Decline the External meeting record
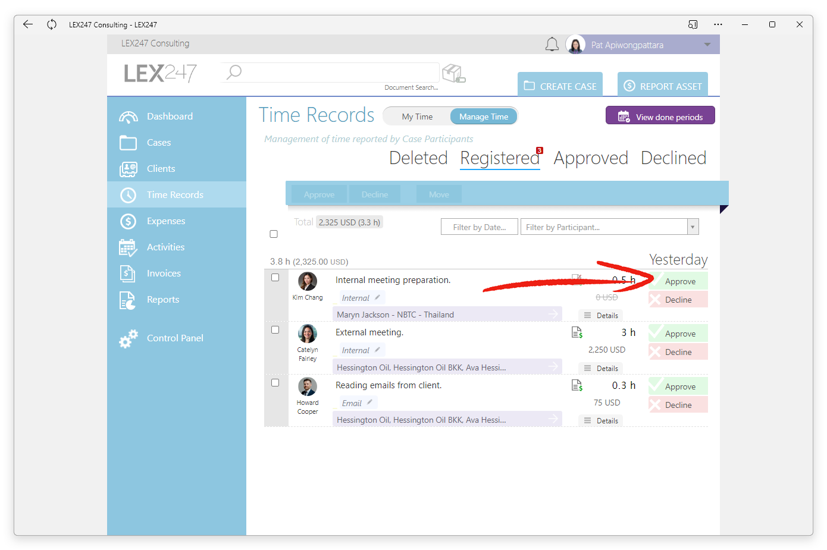This screenshot has height=550, width=827. tap(678, 352)
